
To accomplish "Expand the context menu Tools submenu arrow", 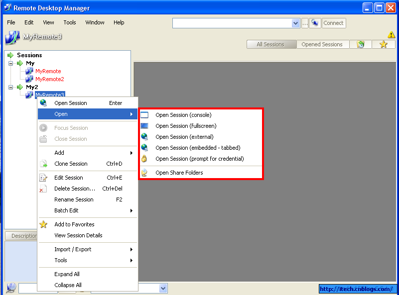I will pos(132,260).
